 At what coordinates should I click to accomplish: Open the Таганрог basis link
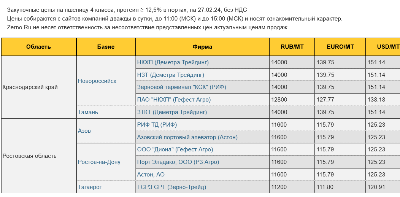90,187
